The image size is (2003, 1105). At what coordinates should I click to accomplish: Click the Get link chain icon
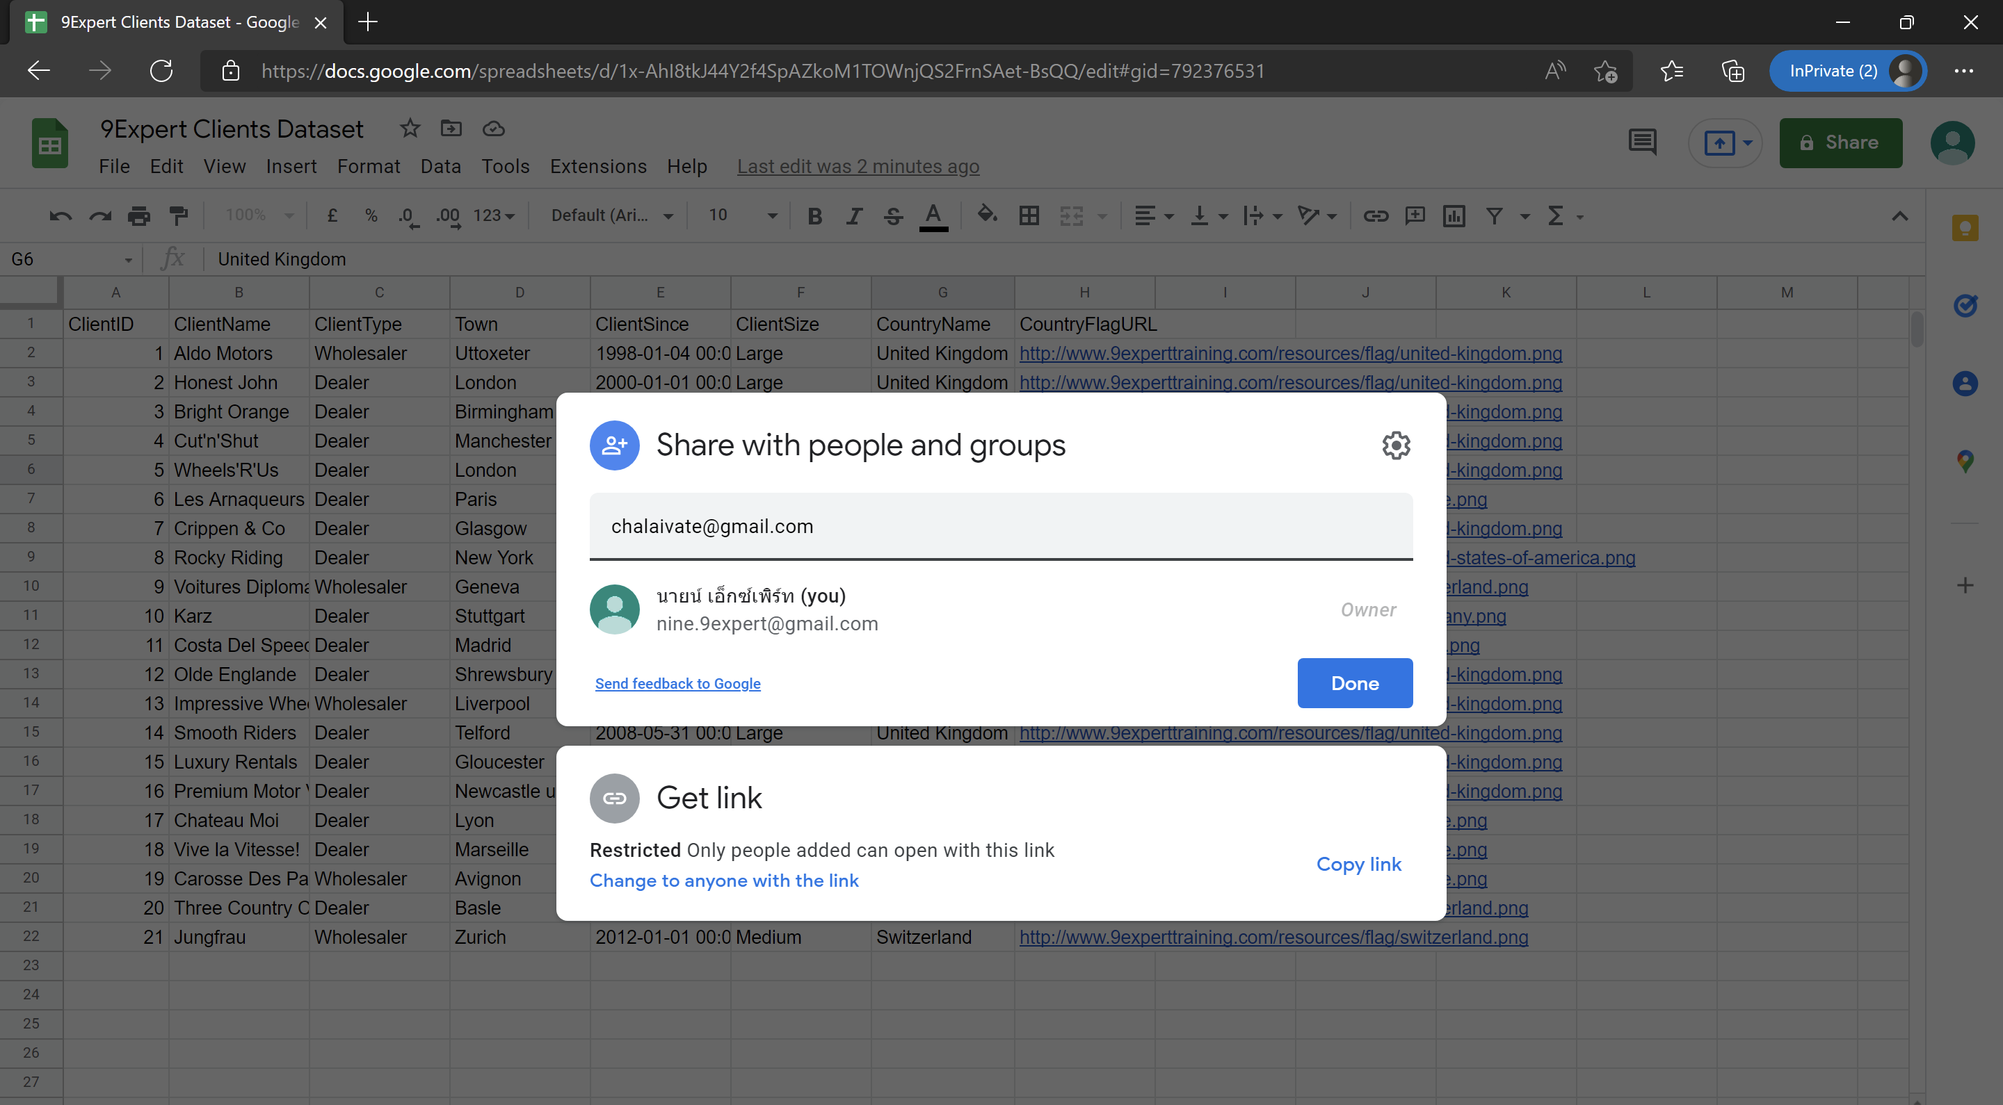(x=614, y=798)
